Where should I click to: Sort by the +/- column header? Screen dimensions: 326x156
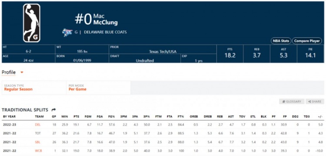pyautogui.click(x=320, y=117)
